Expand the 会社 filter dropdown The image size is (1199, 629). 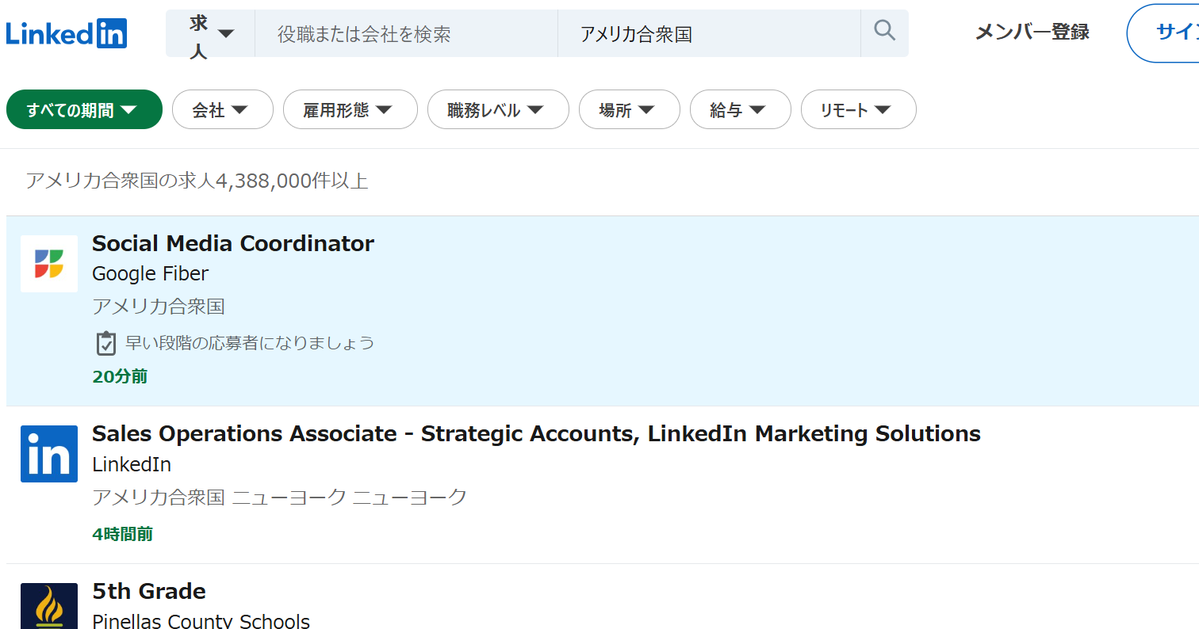point(222,109)
